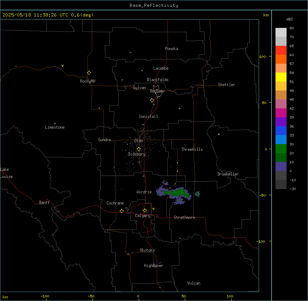Click the Lacombe city label
The width and height of the screenshot is (308, 301).
point(161,68)
